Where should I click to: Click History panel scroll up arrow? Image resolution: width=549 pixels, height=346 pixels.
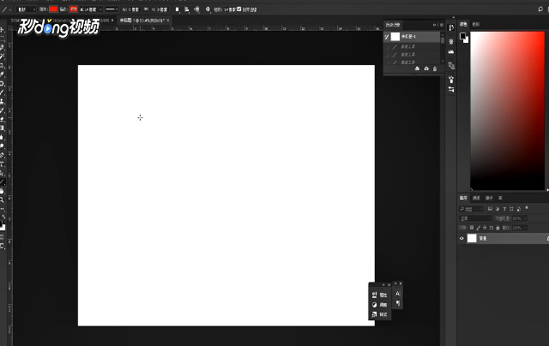(443, 34)
